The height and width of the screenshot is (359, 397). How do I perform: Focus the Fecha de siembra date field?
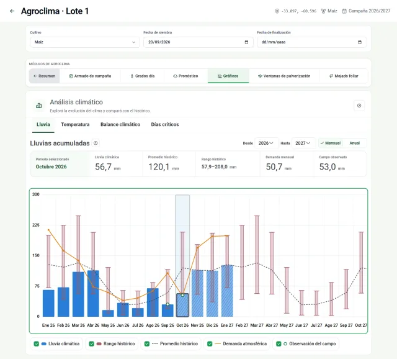[198, 42]
